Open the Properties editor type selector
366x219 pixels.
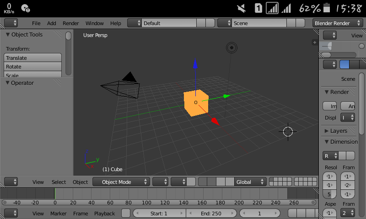click(x=330, y=64)
